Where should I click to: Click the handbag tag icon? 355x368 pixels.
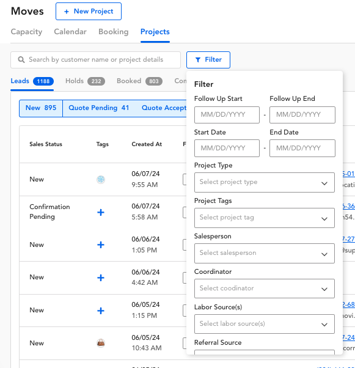(101, 343)
